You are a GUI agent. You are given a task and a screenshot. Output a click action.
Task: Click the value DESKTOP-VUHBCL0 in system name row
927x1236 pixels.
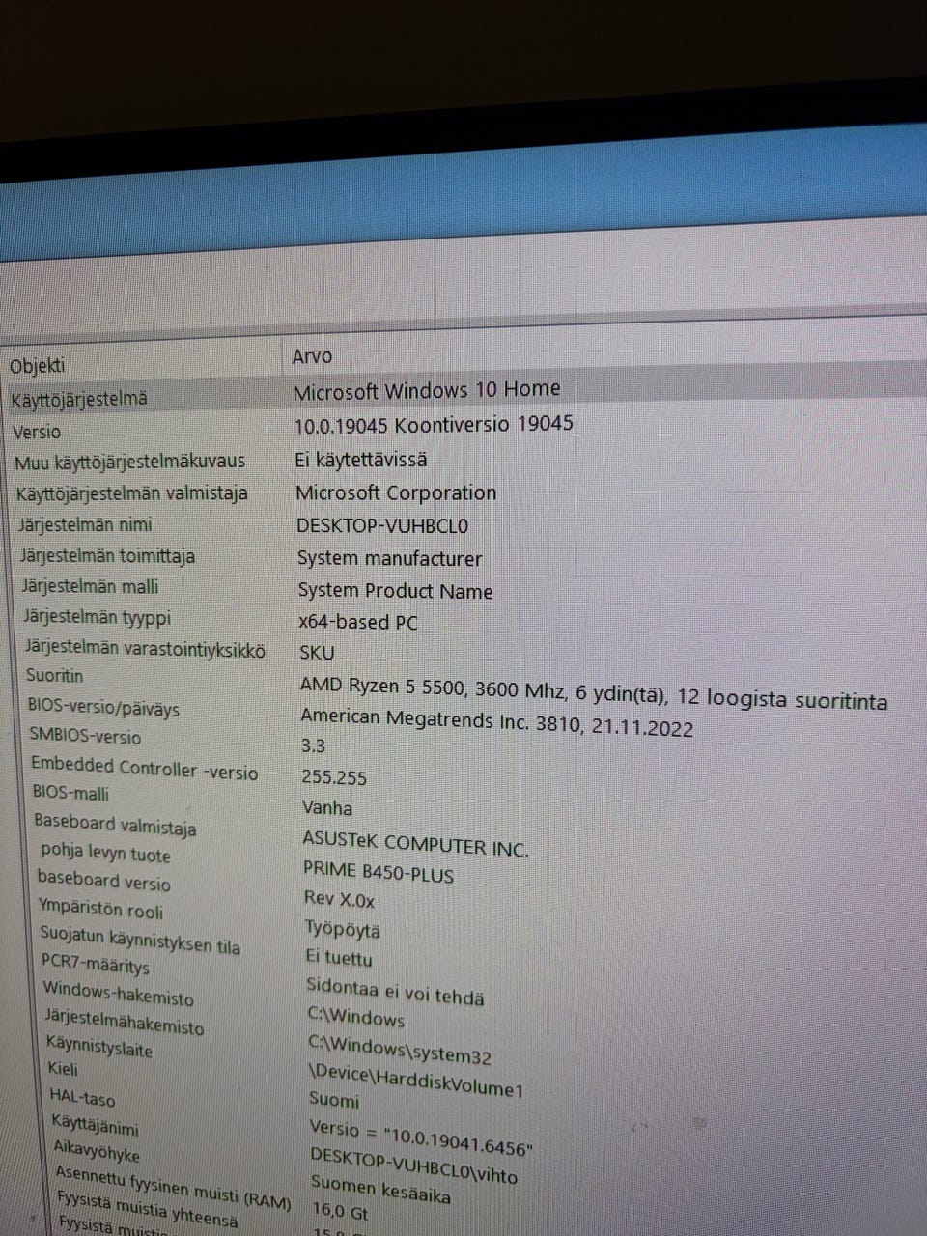[x=382, y=526]
